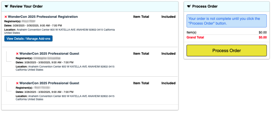Click the red Grand Total label
Viewport: 272px width, 113px height.
point(195,37)
